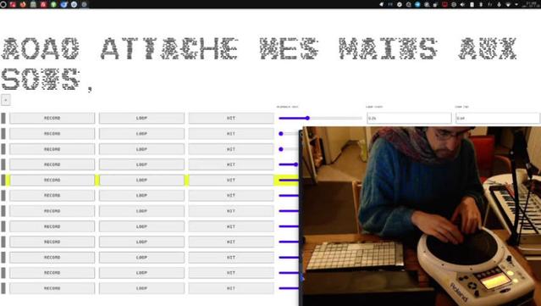The width and height of the screenshot is (541, 306).
Task: Toggle LOOP on the last sampler row
Action: (x=141, y=288)
